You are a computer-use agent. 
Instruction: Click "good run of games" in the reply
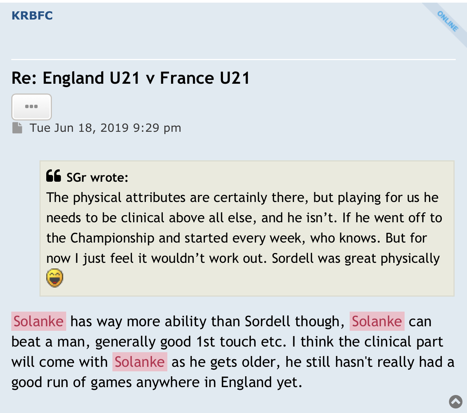click(71, 382)
